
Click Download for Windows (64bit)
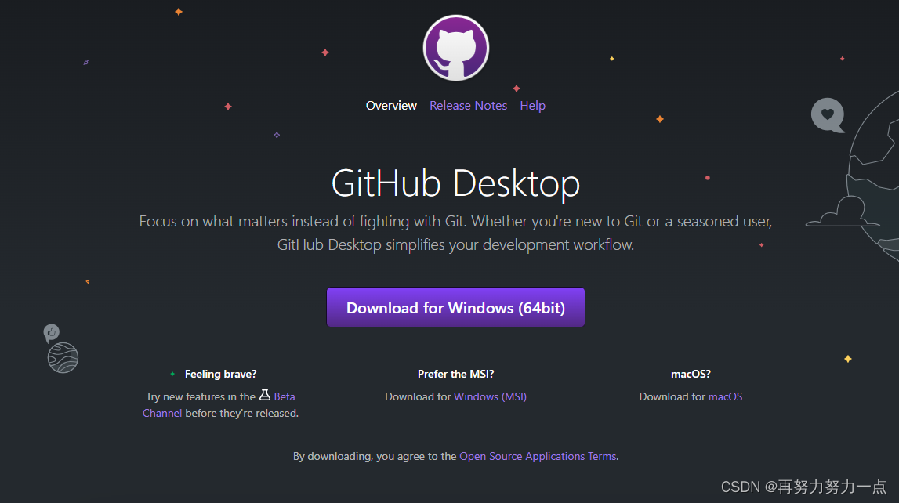pyautogui.click(x=455, y=307)
